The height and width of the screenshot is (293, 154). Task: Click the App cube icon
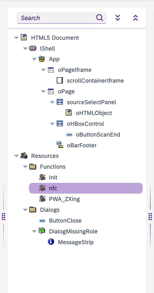(x=41, y=59)
